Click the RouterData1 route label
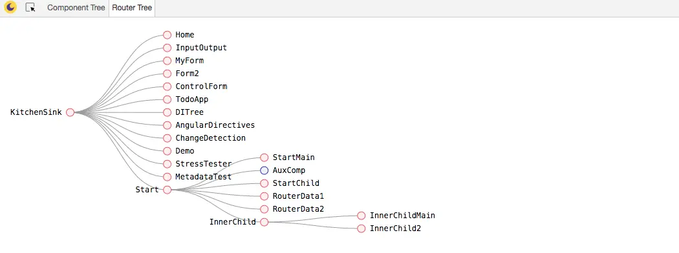The image size is (679, 253). [x=298, y=196]
